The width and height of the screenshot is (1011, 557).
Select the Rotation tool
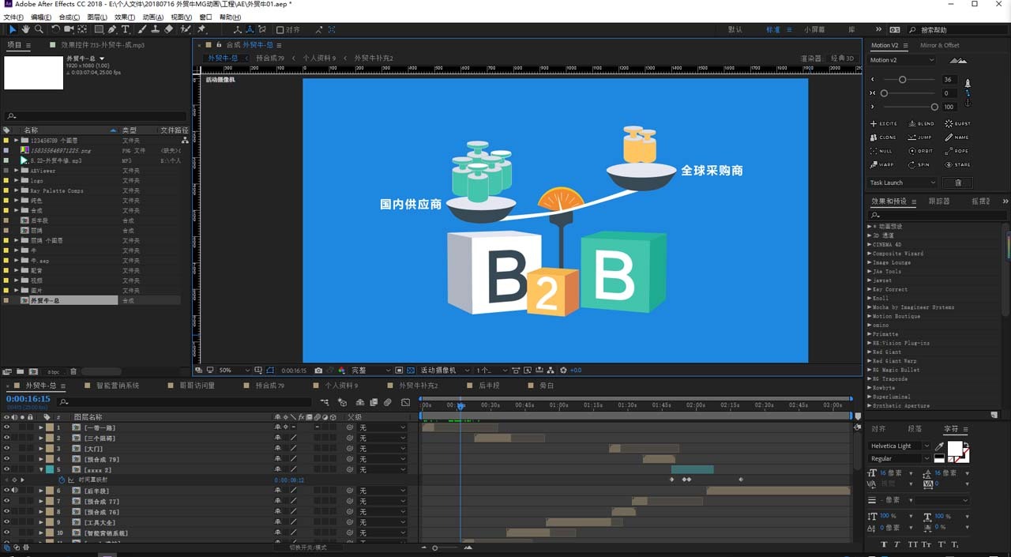(x=55, y=29)
